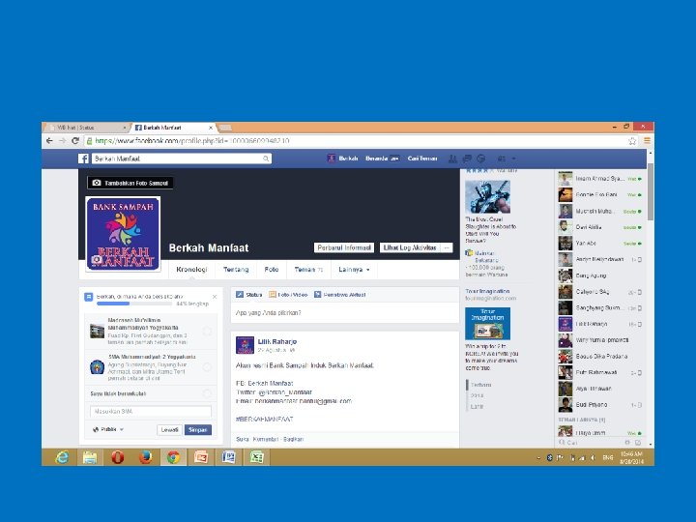696x522 pixels.
Task: Click the search magnifier icon
Action: click(266, 159)
